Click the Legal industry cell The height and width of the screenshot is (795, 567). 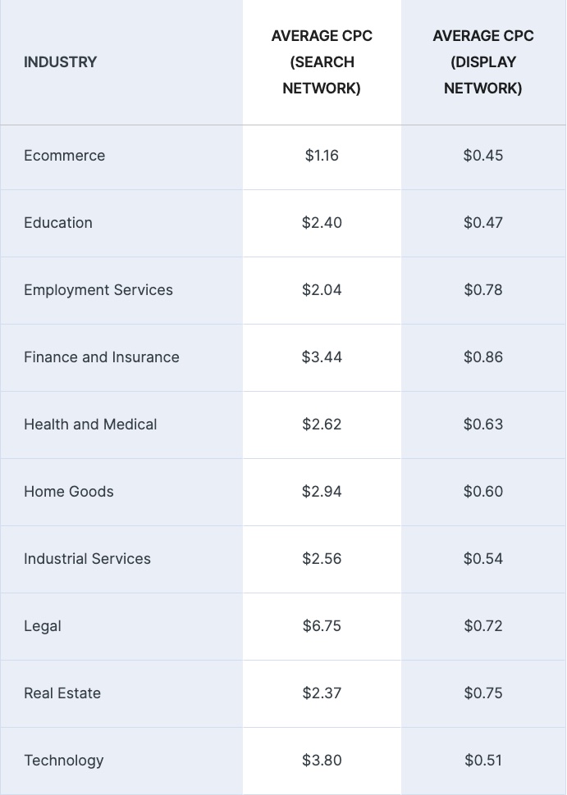pyautogui.click(x=43, y=626)
